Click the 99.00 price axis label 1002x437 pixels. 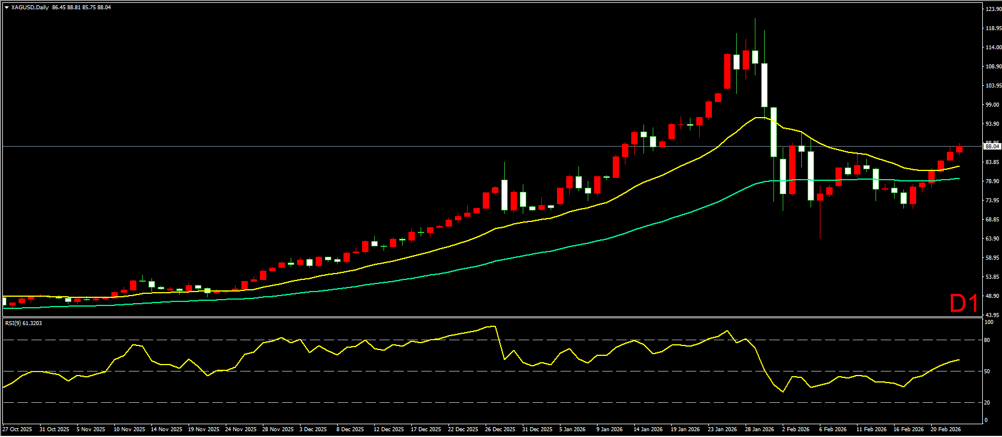(992, 105)
